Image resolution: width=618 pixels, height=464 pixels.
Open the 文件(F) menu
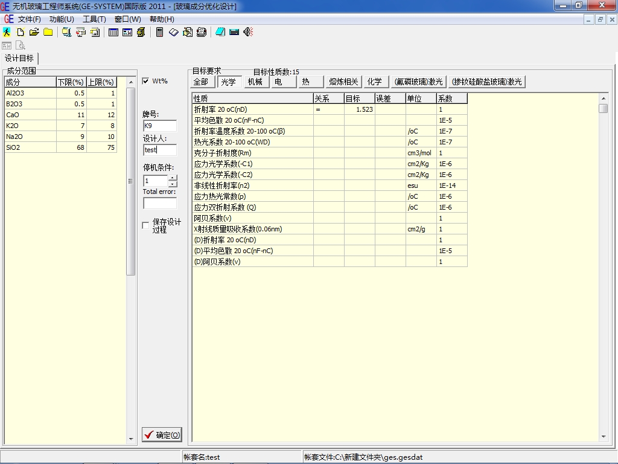click(30, 19)
